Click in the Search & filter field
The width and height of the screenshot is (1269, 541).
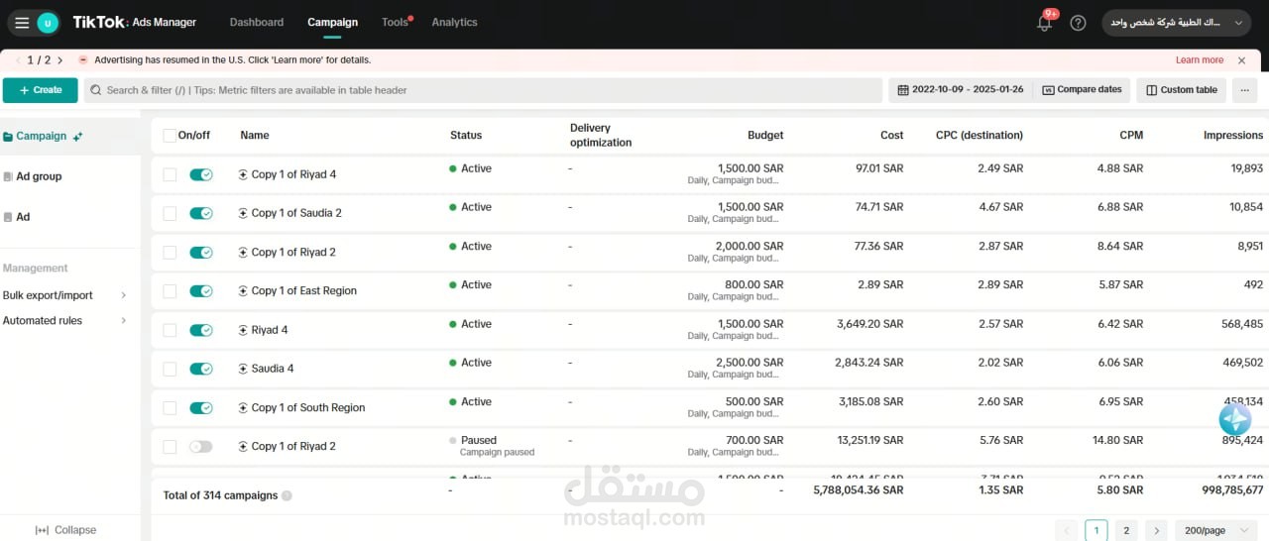tap(483, 90)
